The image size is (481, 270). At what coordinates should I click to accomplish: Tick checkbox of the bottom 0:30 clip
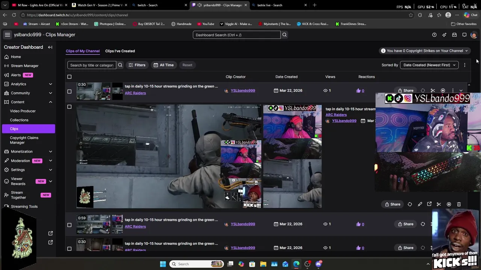tap(69, 249)
